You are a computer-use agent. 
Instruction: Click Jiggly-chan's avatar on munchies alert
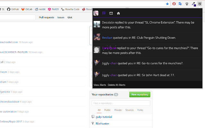[x=97, y=62]
